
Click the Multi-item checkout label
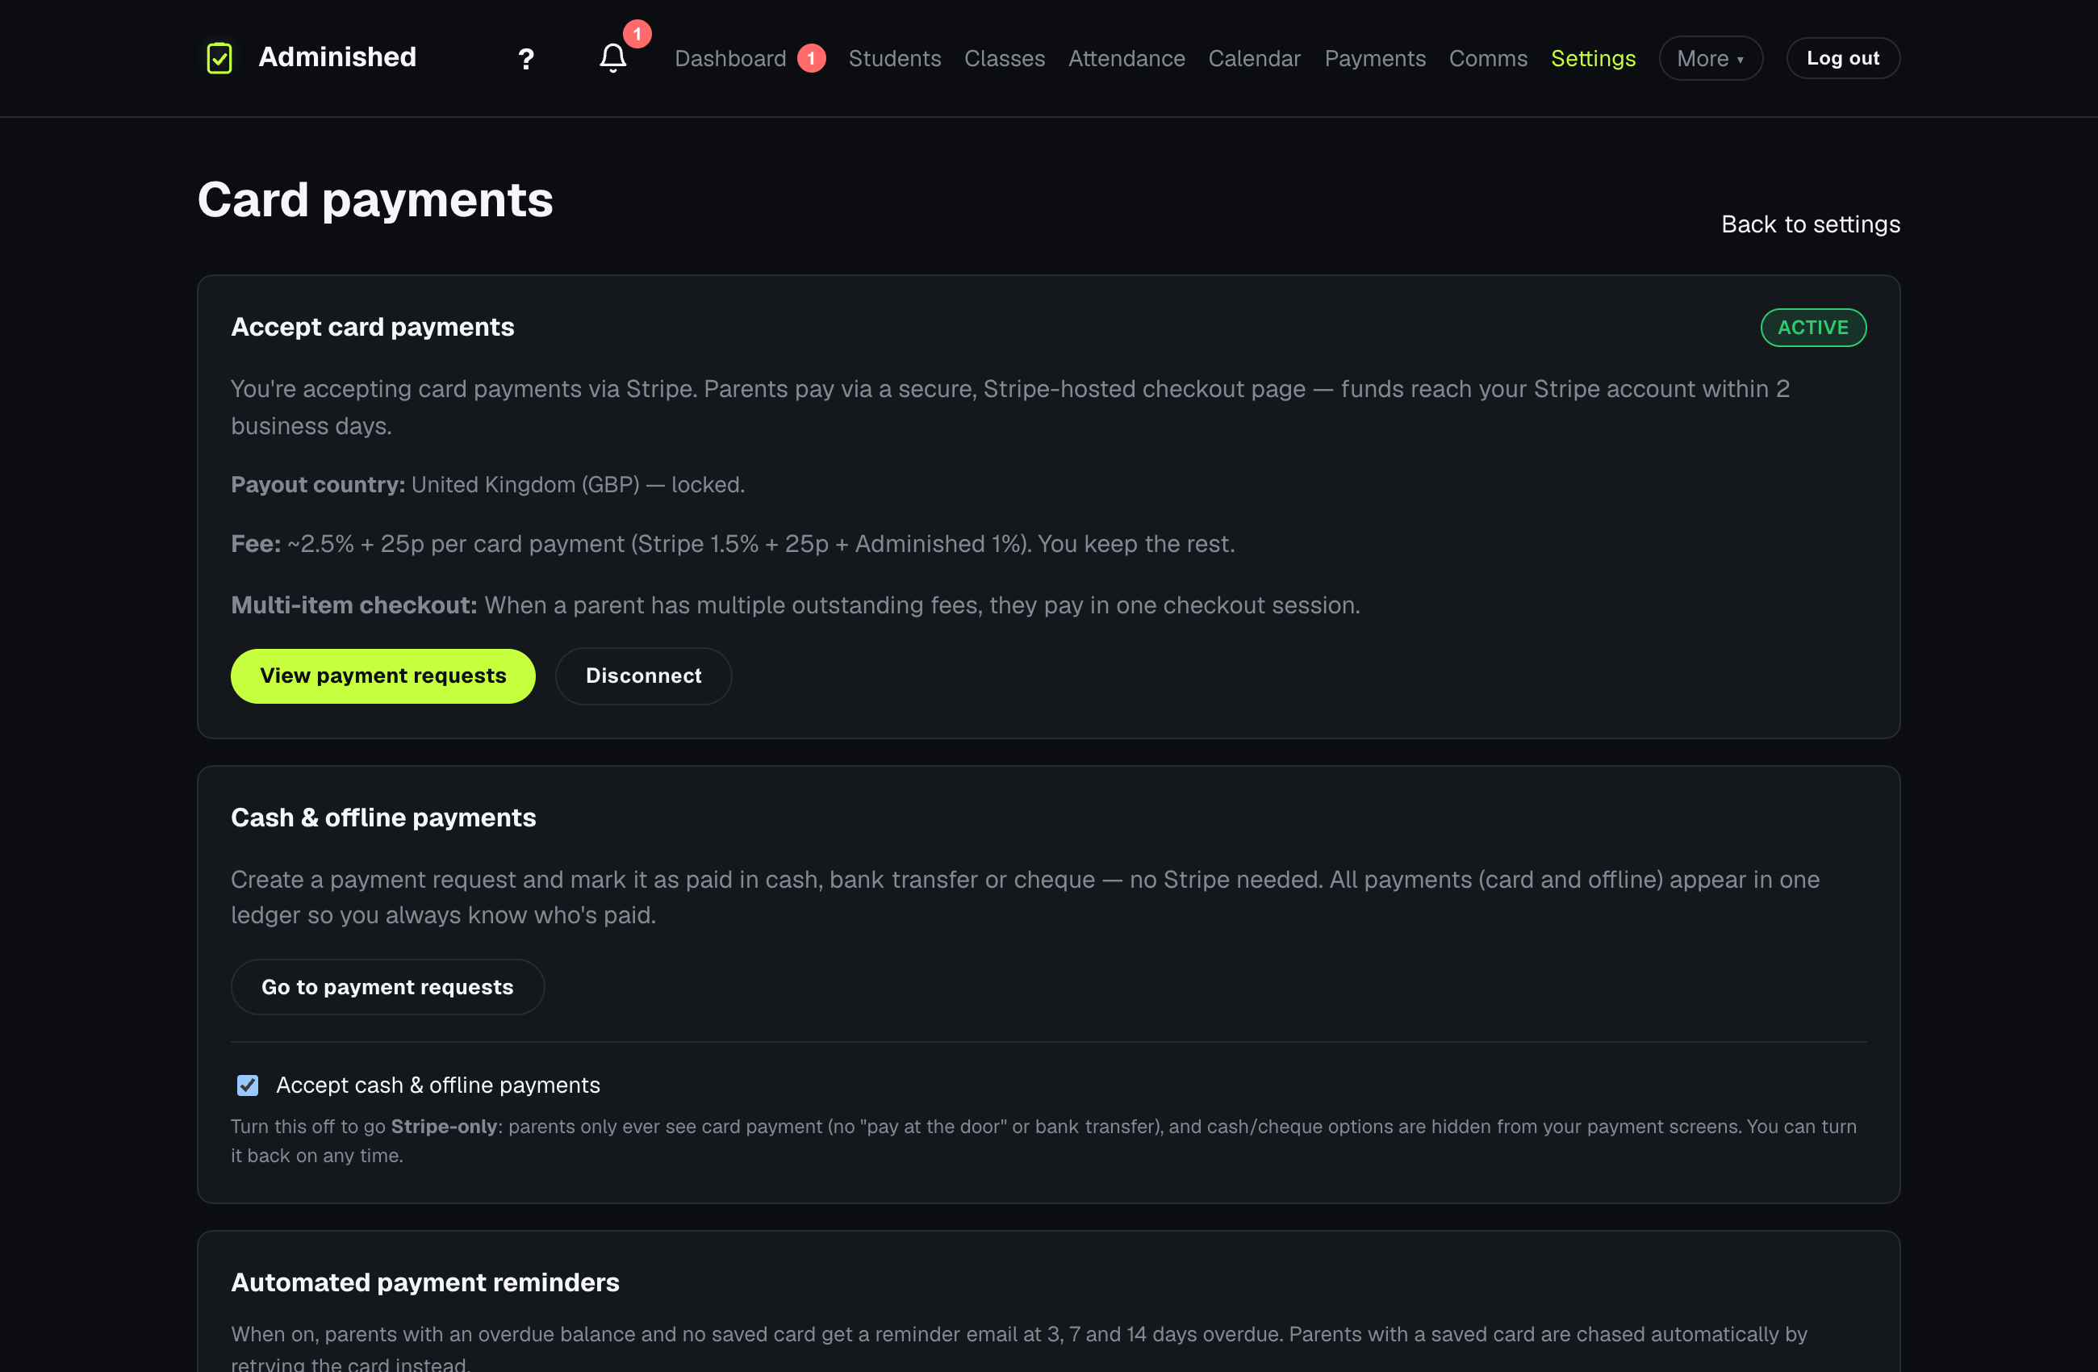pos(353,604)
